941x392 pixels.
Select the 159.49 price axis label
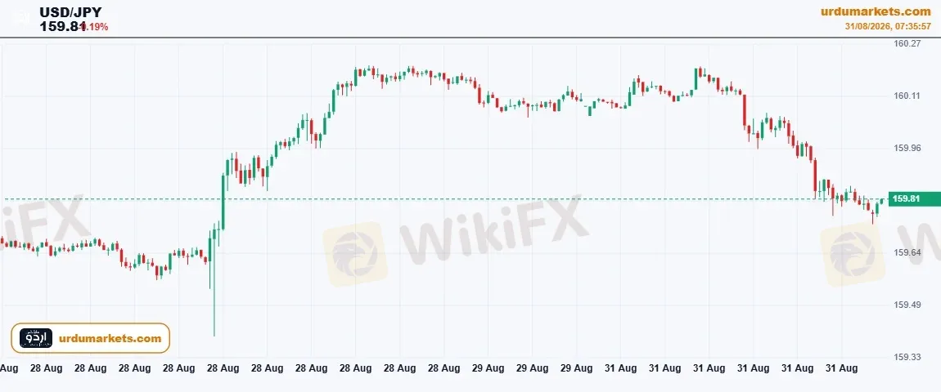(x=906, y=305)
